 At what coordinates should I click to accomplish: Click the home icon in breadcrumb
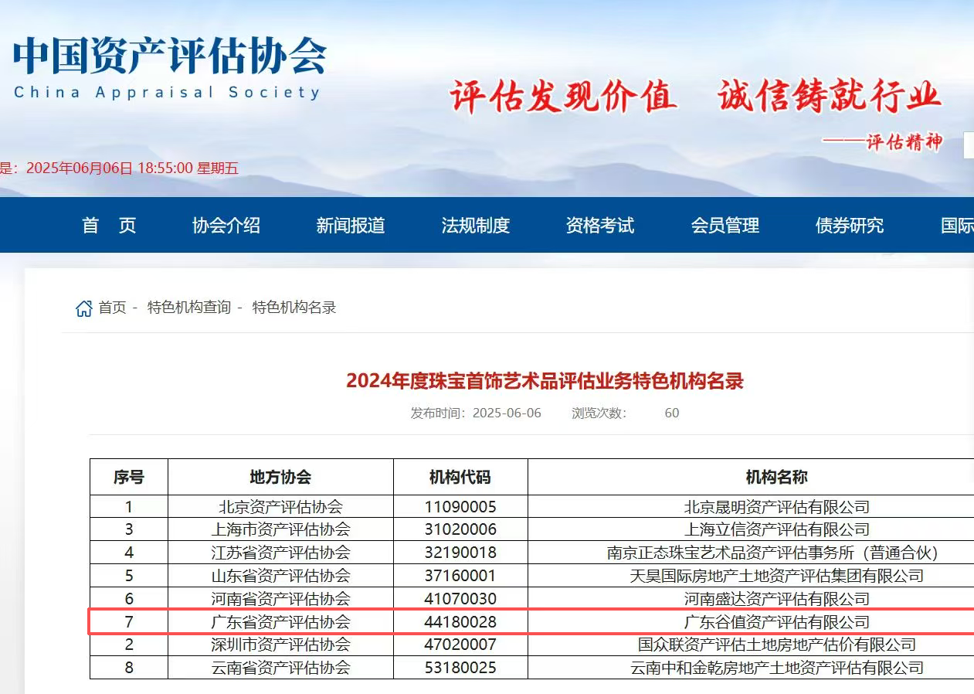point(83,308)
